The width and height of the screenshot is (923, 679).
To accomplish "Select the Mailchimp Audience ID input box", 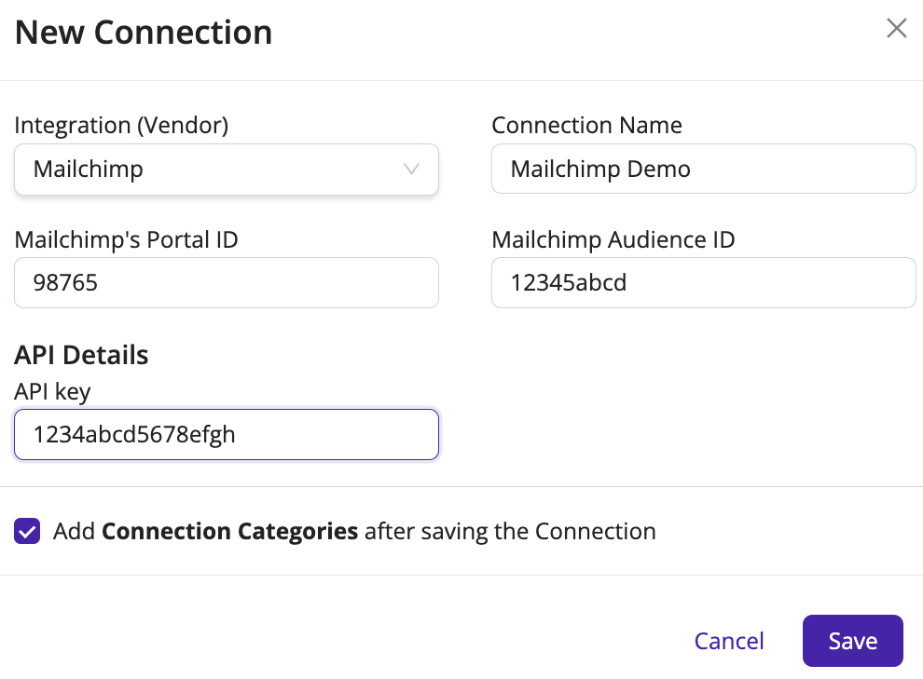I will (703, 283).
